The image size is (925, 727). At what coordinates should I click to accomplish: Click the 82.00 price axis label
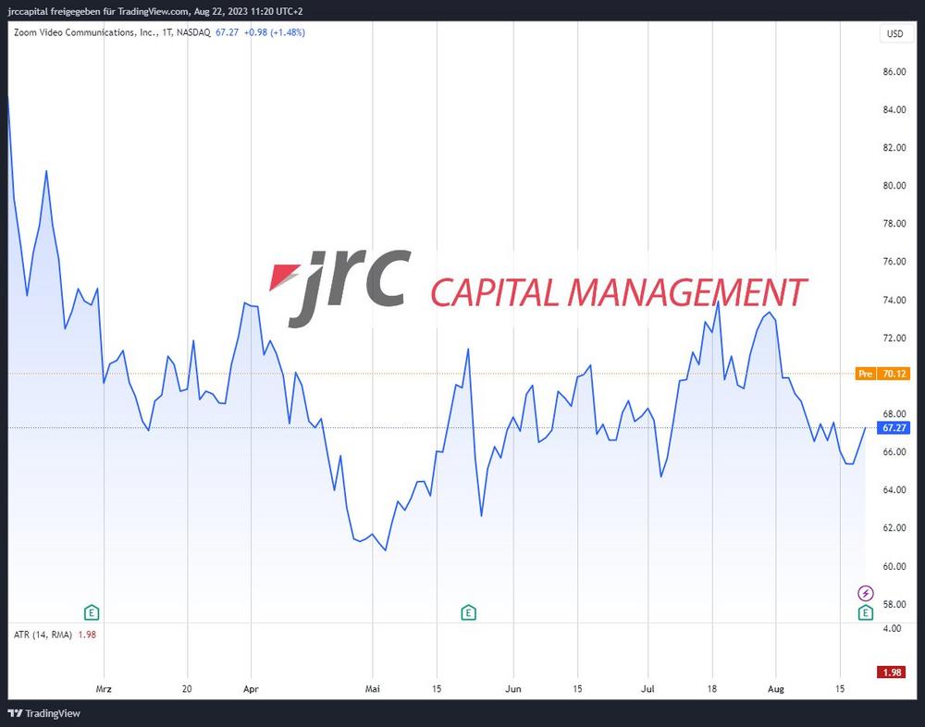click(894, 147)
